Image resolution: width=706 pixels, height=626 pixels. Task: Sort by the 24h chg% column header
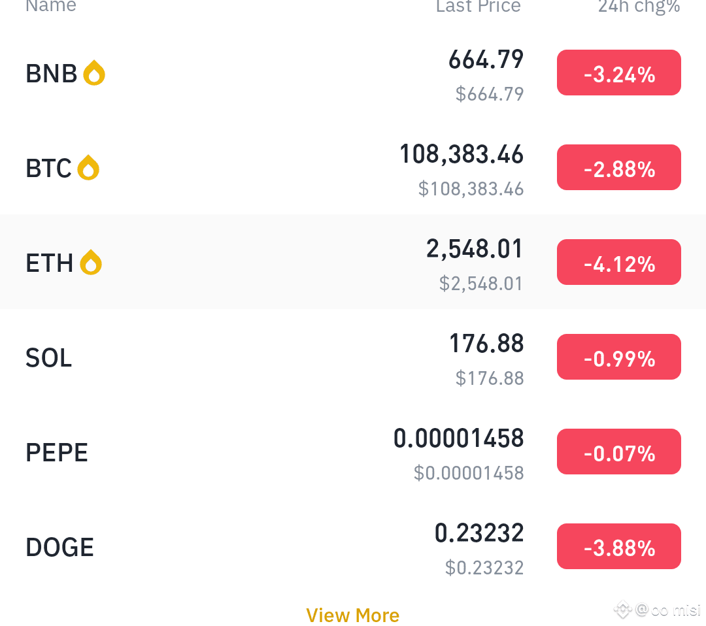pyautogui.click(x=639, y=7)
